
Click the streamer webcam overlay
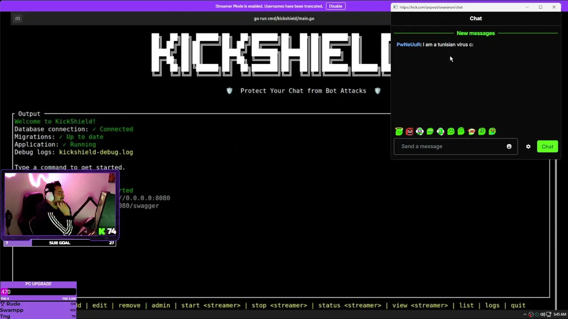61,205
